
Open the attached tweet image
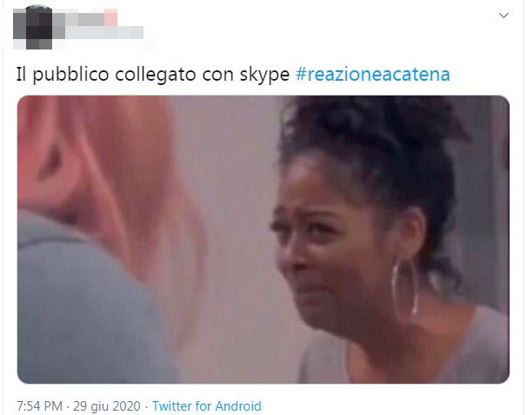coord(263,240)
